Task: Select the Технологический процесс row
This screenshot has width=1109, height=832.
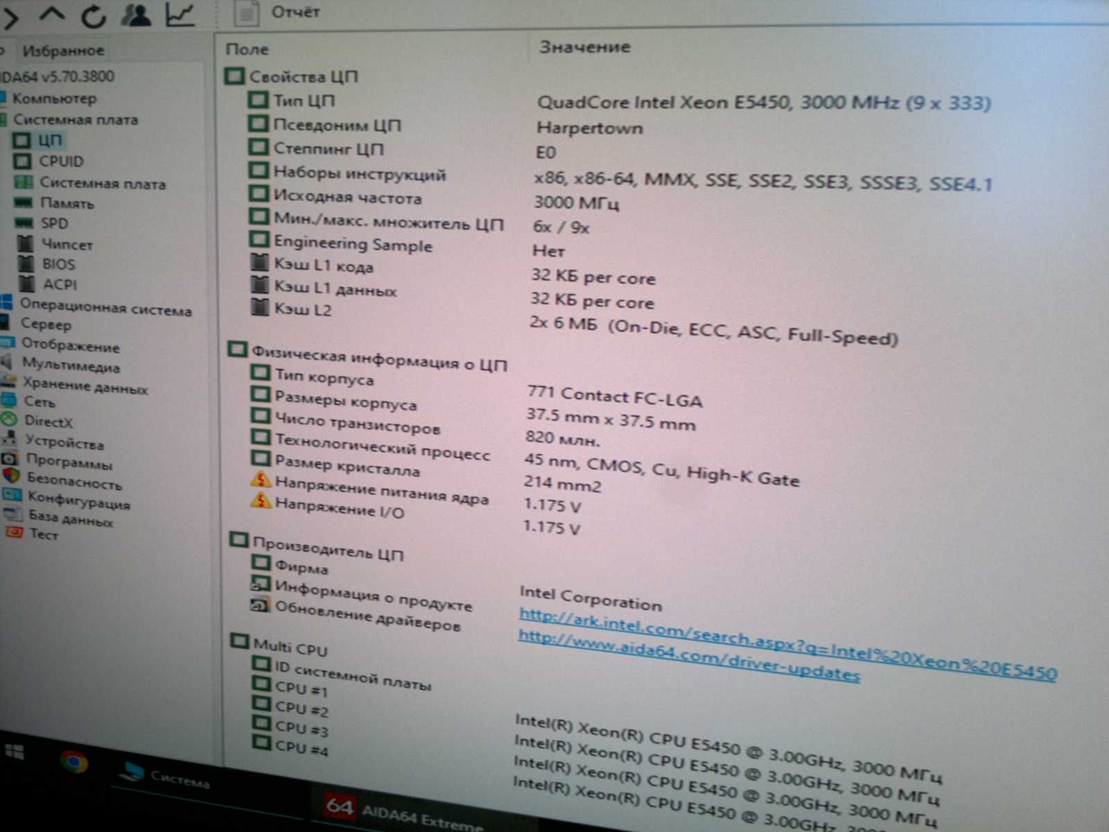Action: pyautogui.click(x=383, y=446)
